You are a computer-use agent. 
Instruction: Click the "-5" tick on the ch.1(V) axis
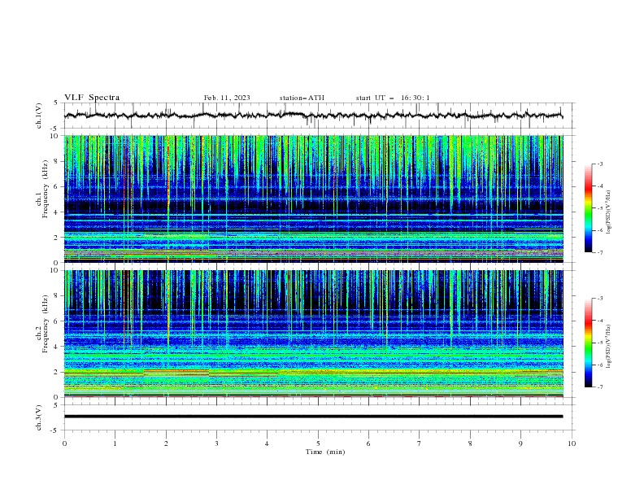coord(55,129)
